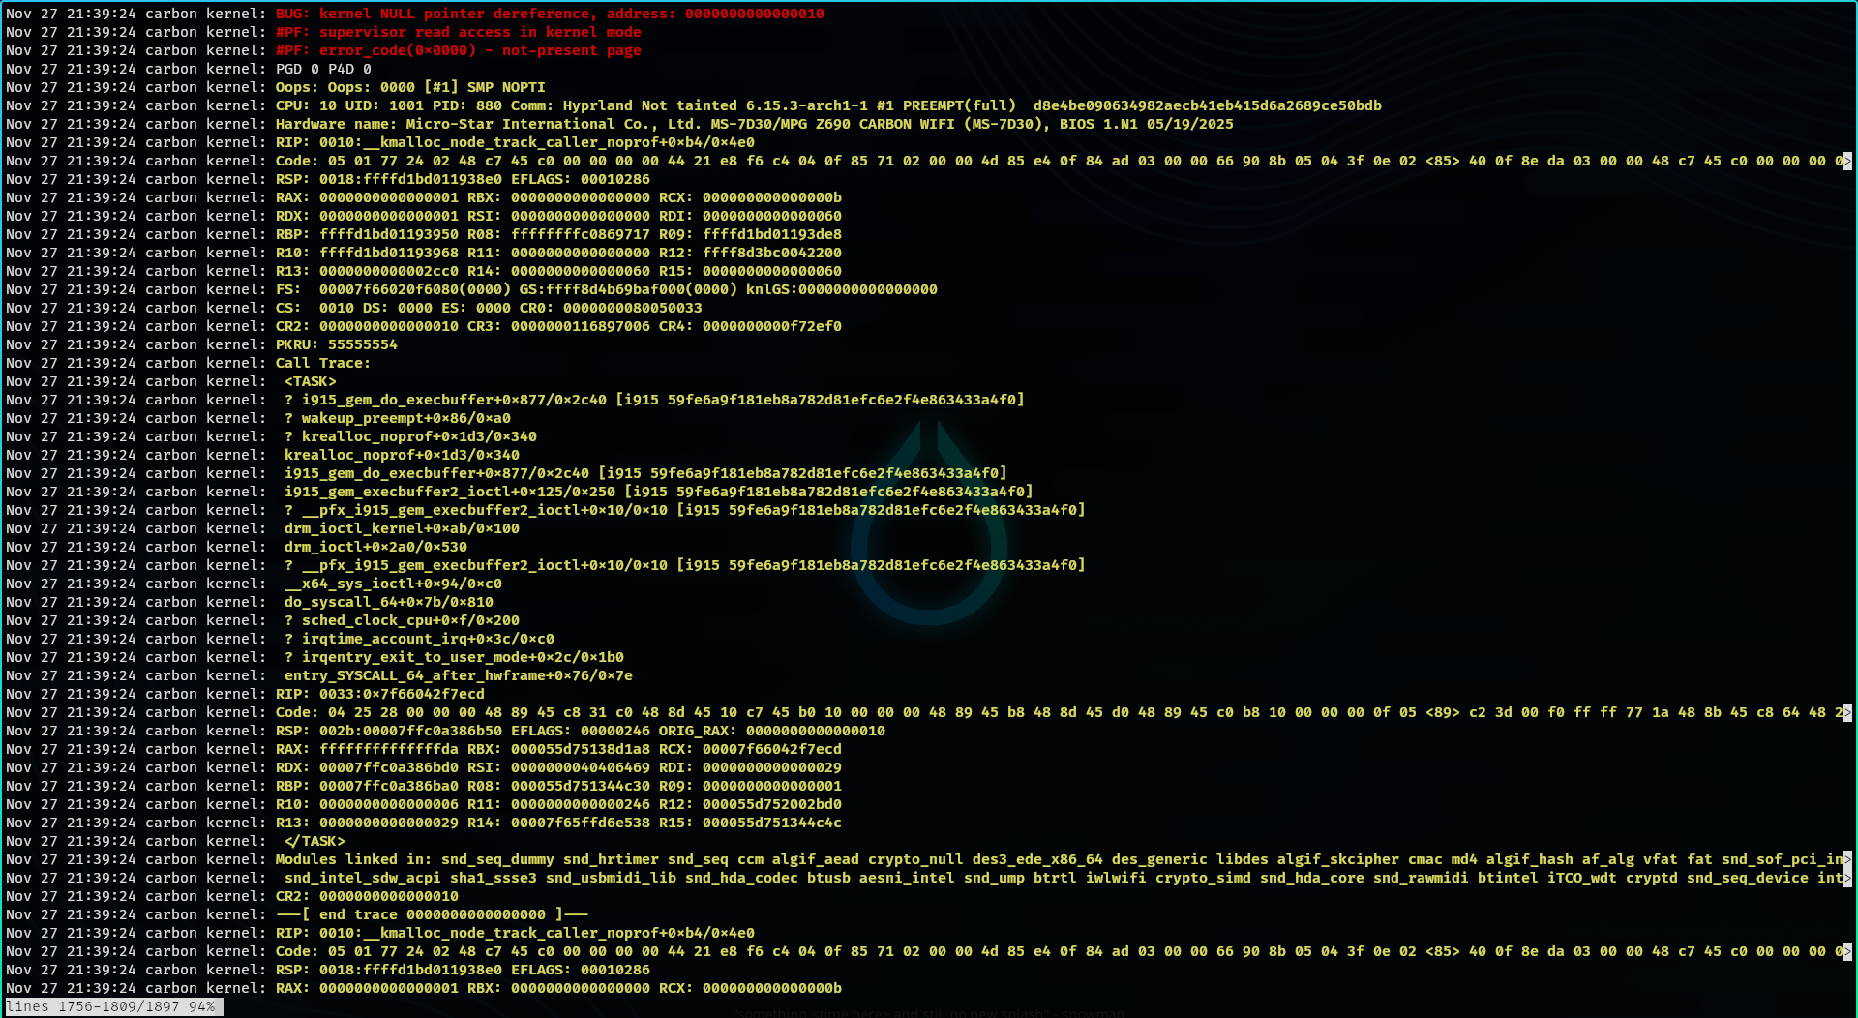Viewport: 1858px width, 1018px height.
Task: Click the "RIP: 0033:0x7f66042f7ecd" line
Action: click(380, 695)
